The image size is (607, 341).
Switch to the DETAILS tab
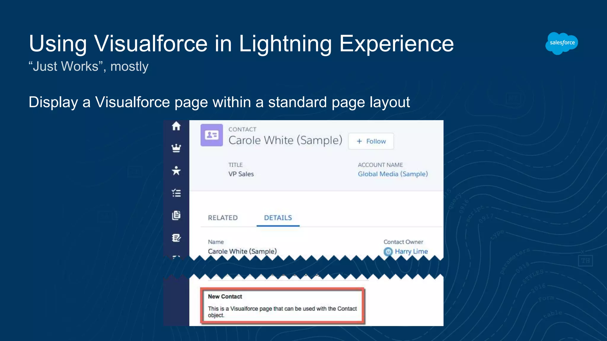pyautogui.click(x=278, y=218)
